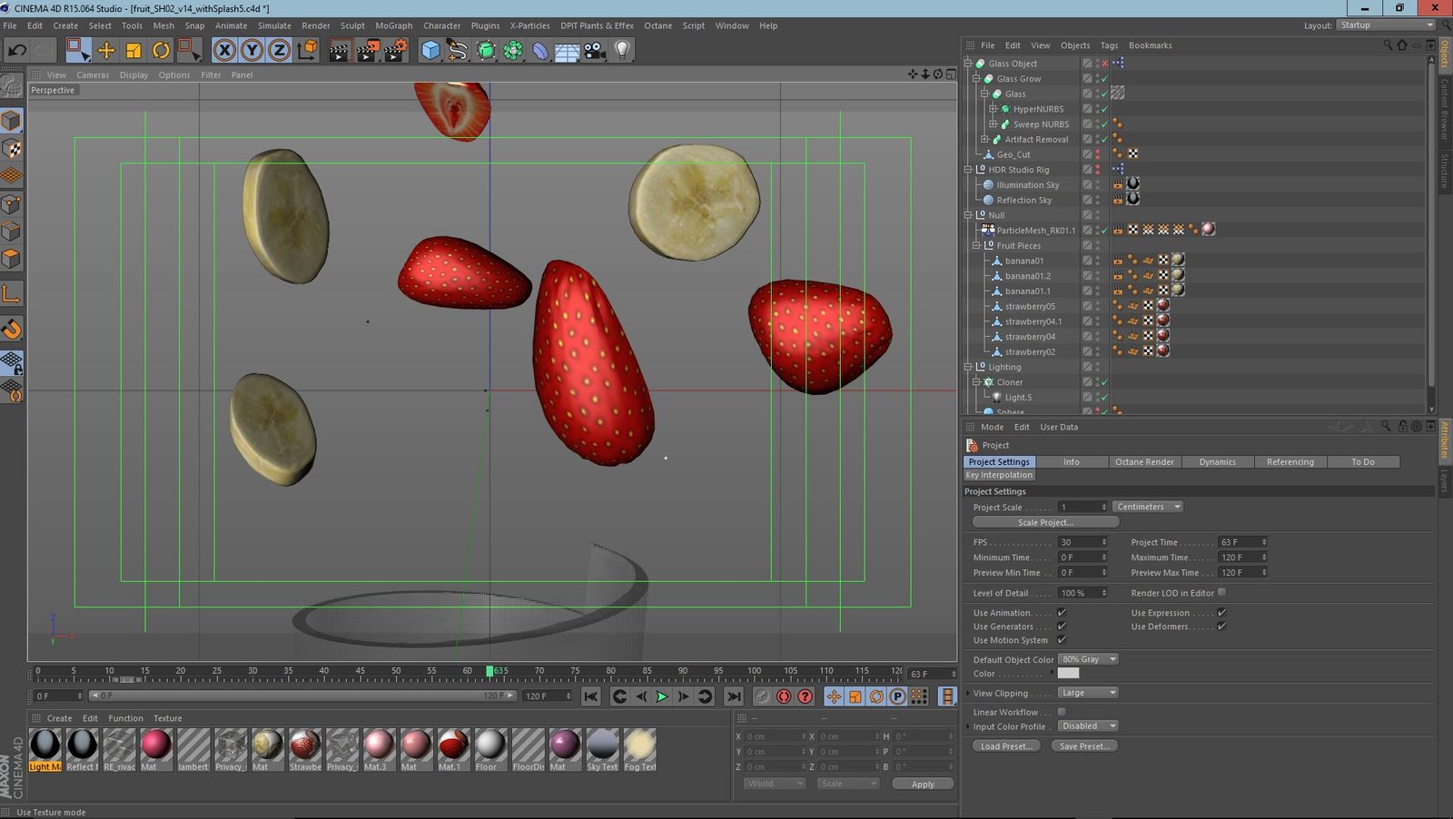The image size is (1453, 819).
Task: Switch to the Dynamics tab
Action: (1217, 462)
